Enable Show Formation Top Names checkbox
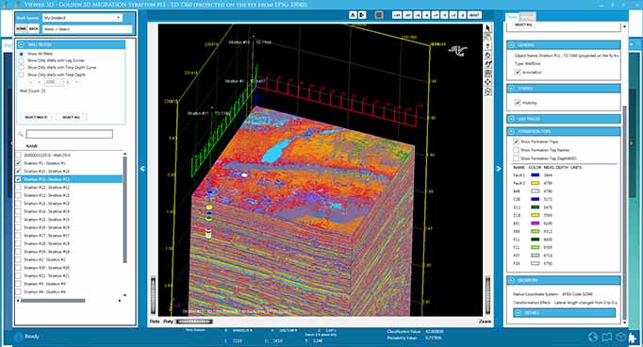This screenshot has height=347, width=643. [x=516, y=150]
